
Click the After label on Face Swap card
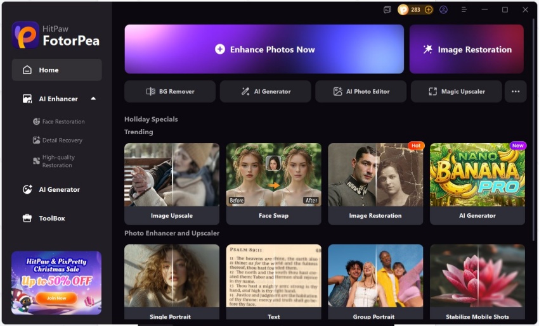coord(311,201)
